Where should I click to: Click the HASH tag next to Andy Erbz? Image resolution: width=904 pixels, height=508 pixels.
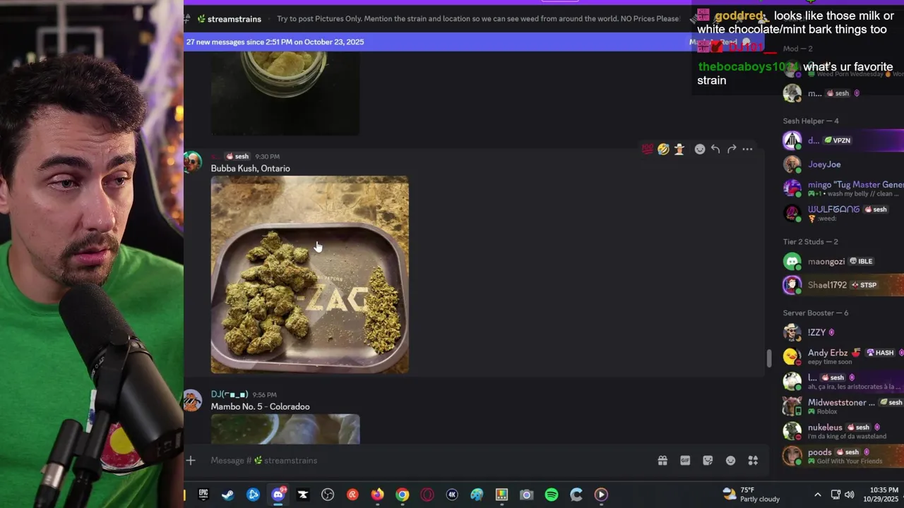[881, 353]
